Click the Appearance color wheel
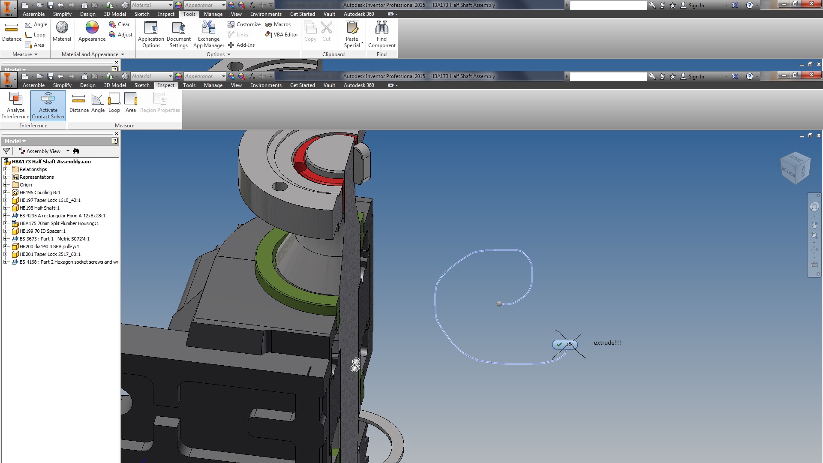This screenshot has height=463, width=823. (91, 28)
